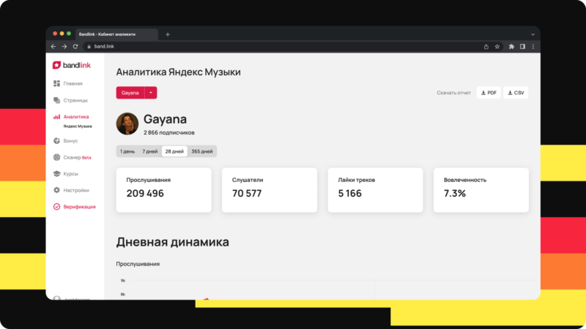Select the 1 день period

[127, 151]
